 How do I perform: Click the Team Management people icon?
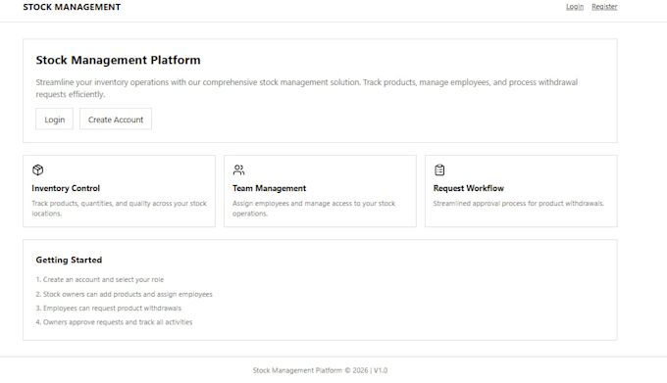238,169
